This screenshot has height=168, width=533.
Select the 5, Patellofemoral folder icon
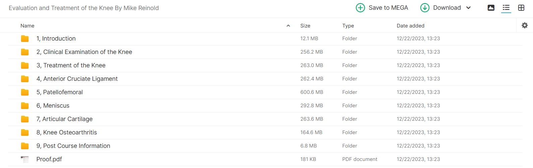[x=25, y=92]
